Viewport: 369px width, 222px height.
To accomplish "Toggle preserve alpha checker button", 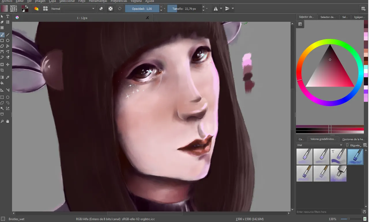I will (x=110, y=9).
